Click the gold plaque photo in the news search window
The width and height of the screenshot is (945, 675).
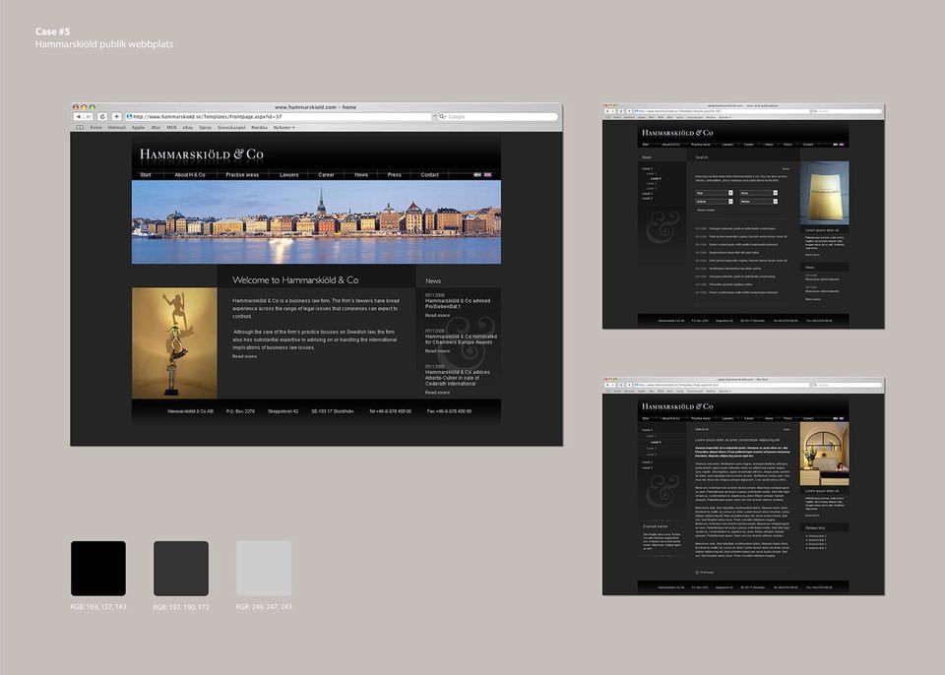[x=825, y=193]
